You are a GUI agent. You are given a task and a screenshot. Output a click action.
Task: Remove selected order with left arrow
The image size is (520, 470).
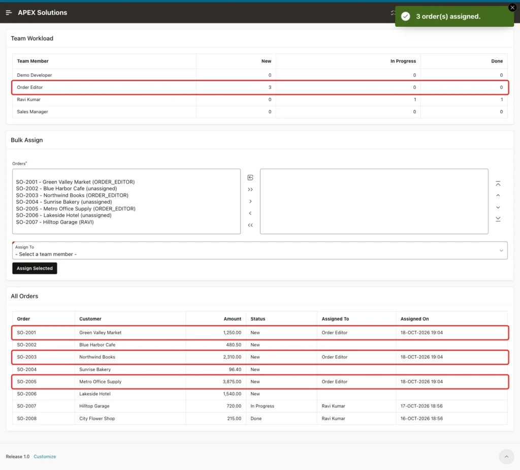(x=250, y=213)
